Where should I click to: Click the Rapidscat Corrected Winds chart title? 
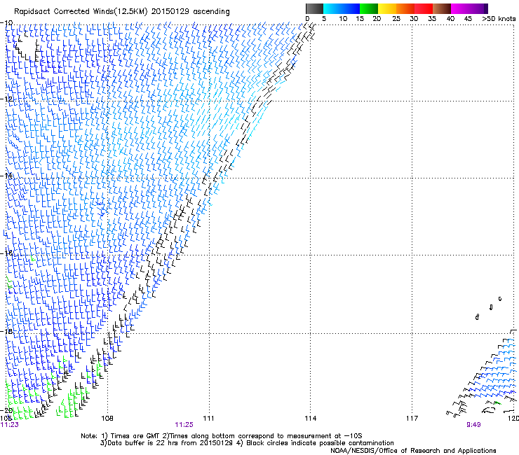[122, 12]
